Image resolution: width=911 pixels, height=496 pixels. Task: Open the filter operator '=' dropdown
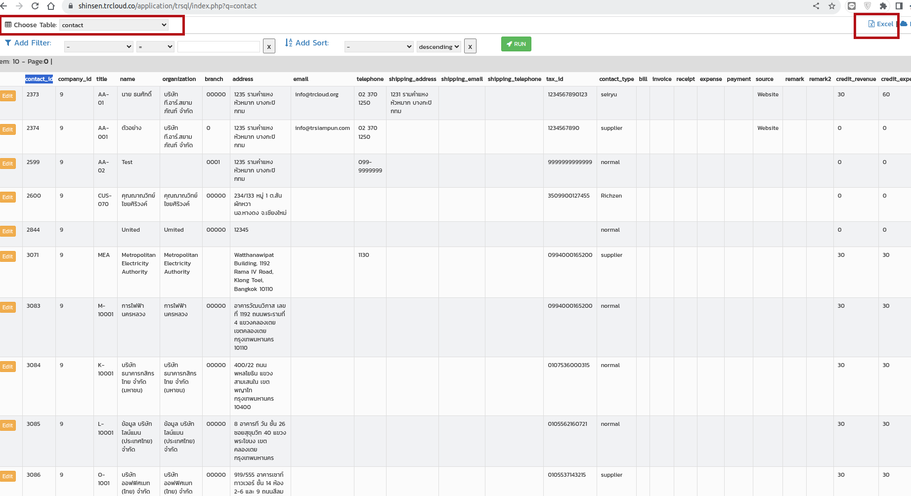coord(156,46)
